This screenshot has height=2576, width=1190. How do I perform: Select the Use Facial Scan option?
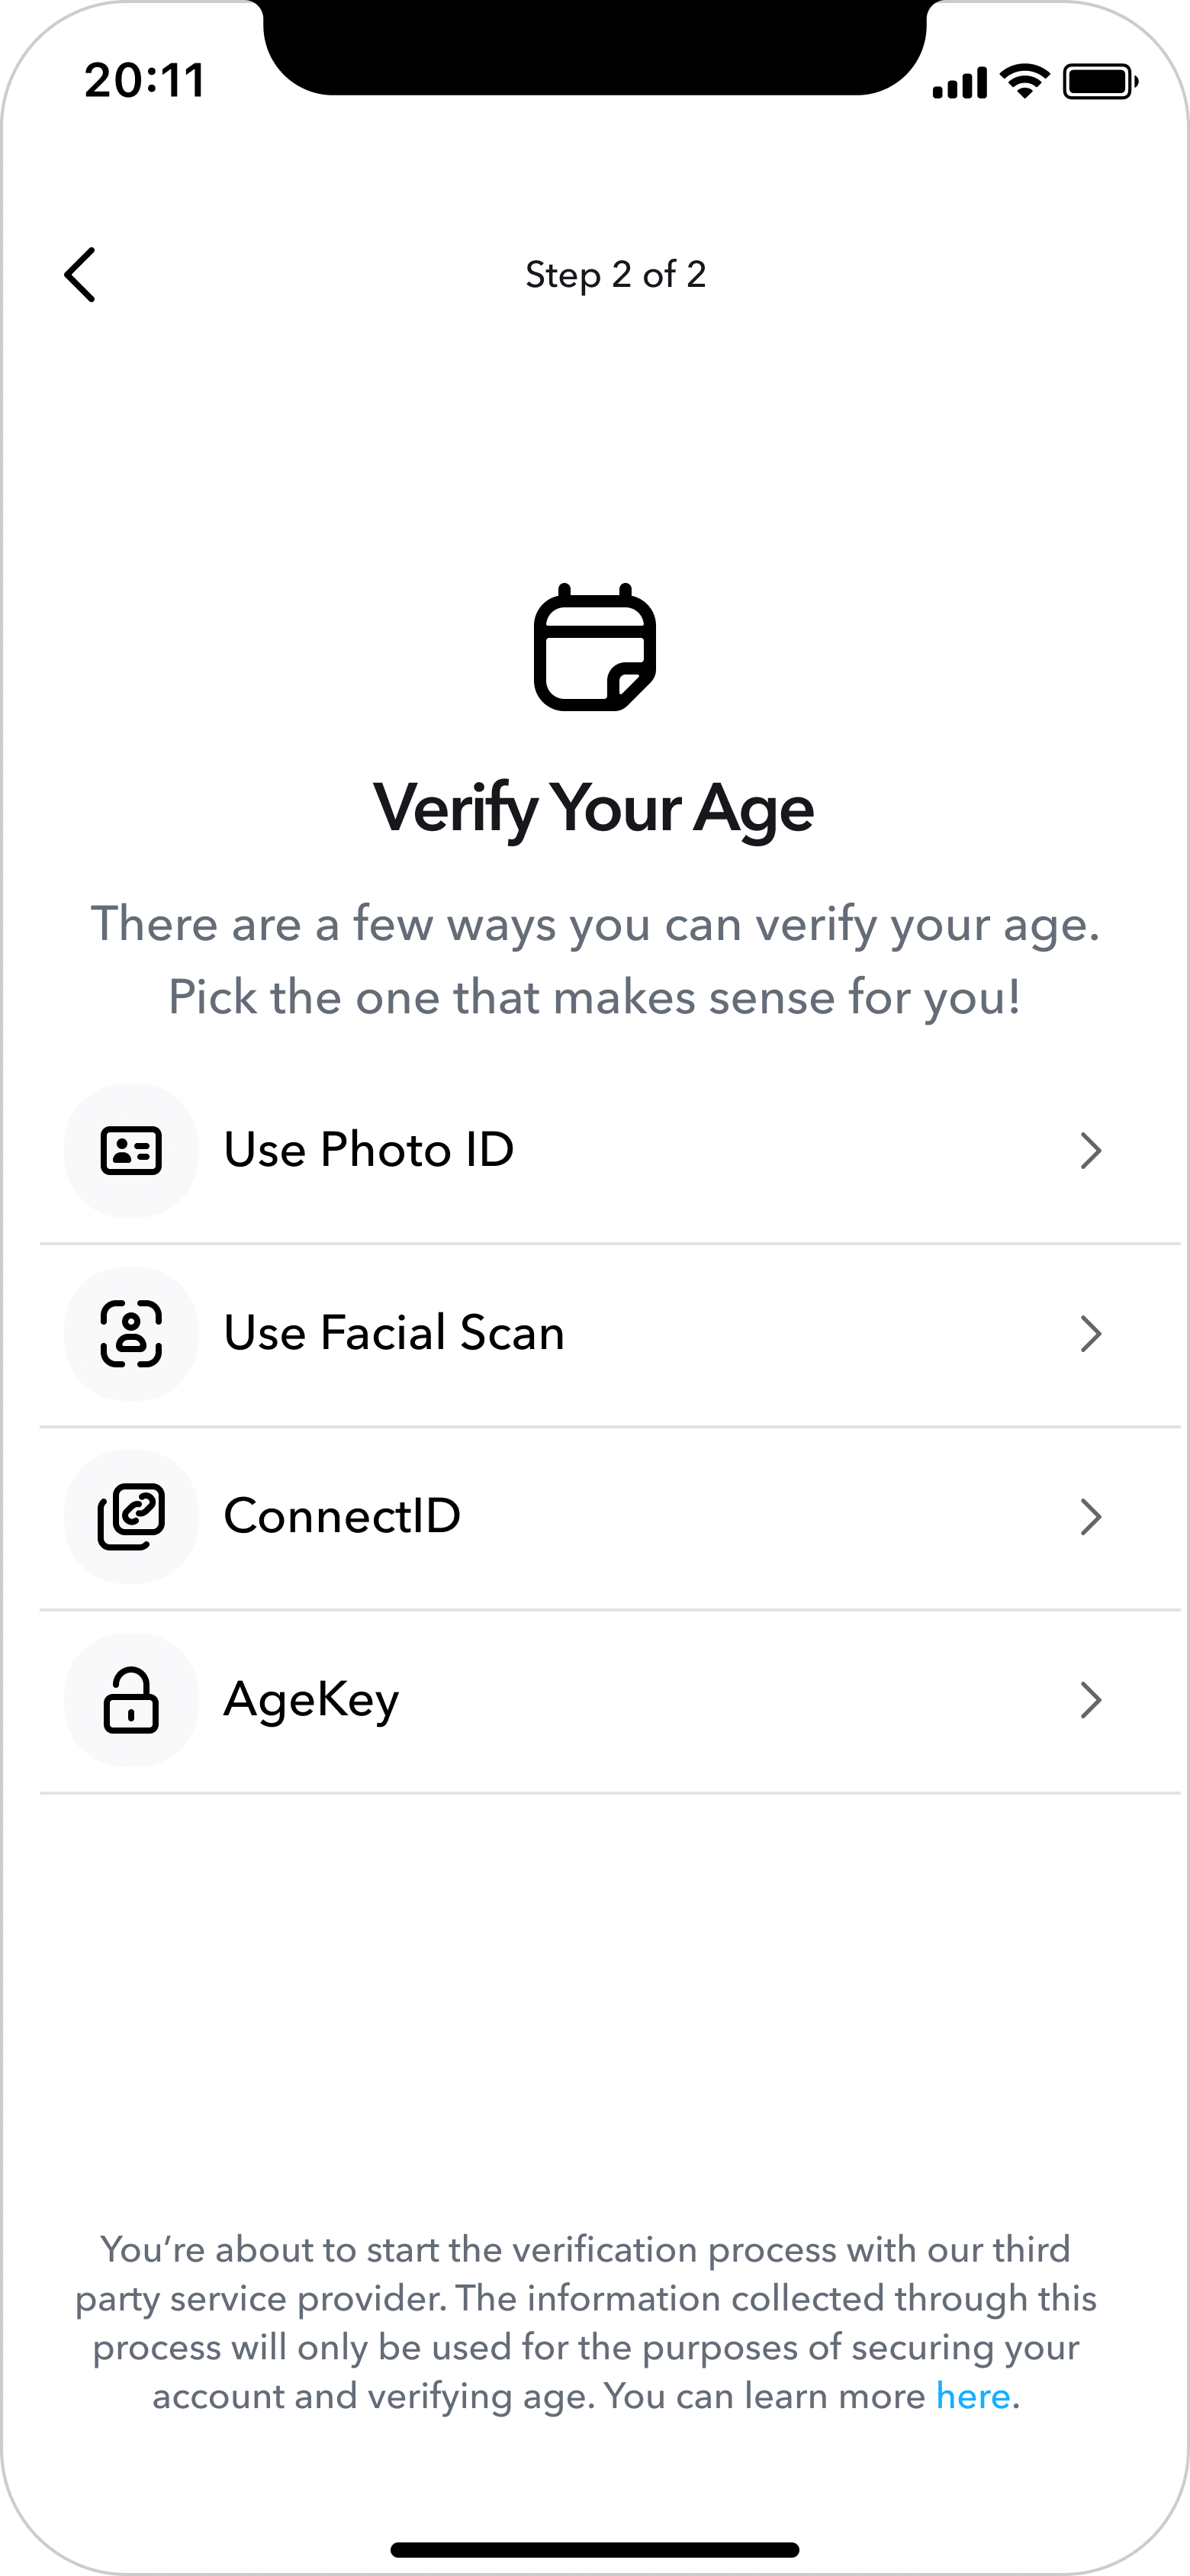tap(394, 1333)
